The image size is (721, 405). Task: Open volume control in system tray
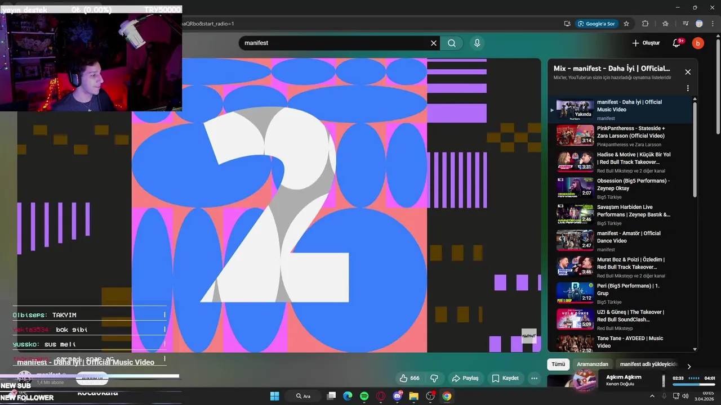point(686,396)
